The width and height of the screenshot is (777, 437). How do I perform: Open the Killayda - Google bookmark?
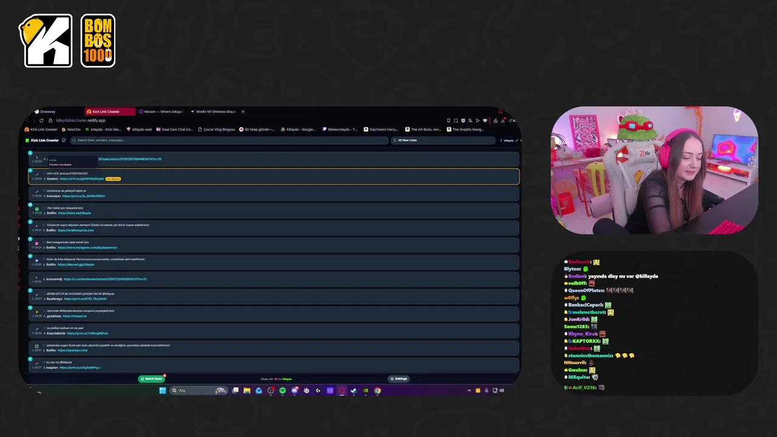tap(298, 129)
